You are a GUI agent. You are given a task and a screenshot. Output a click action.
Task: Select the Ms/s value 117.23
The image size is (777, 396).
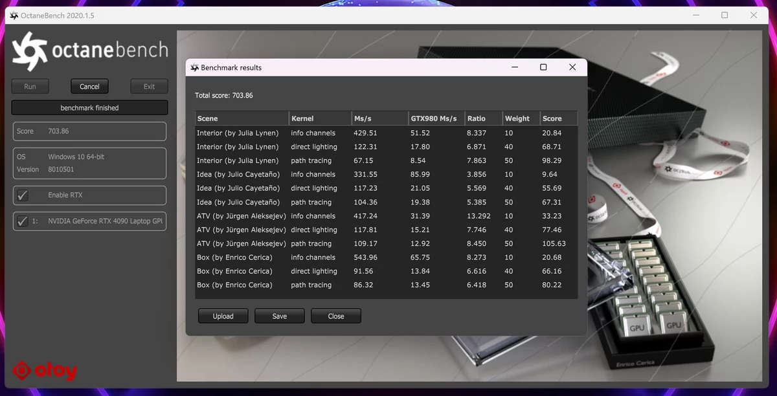pyautogui.click(x=366, y=188)
